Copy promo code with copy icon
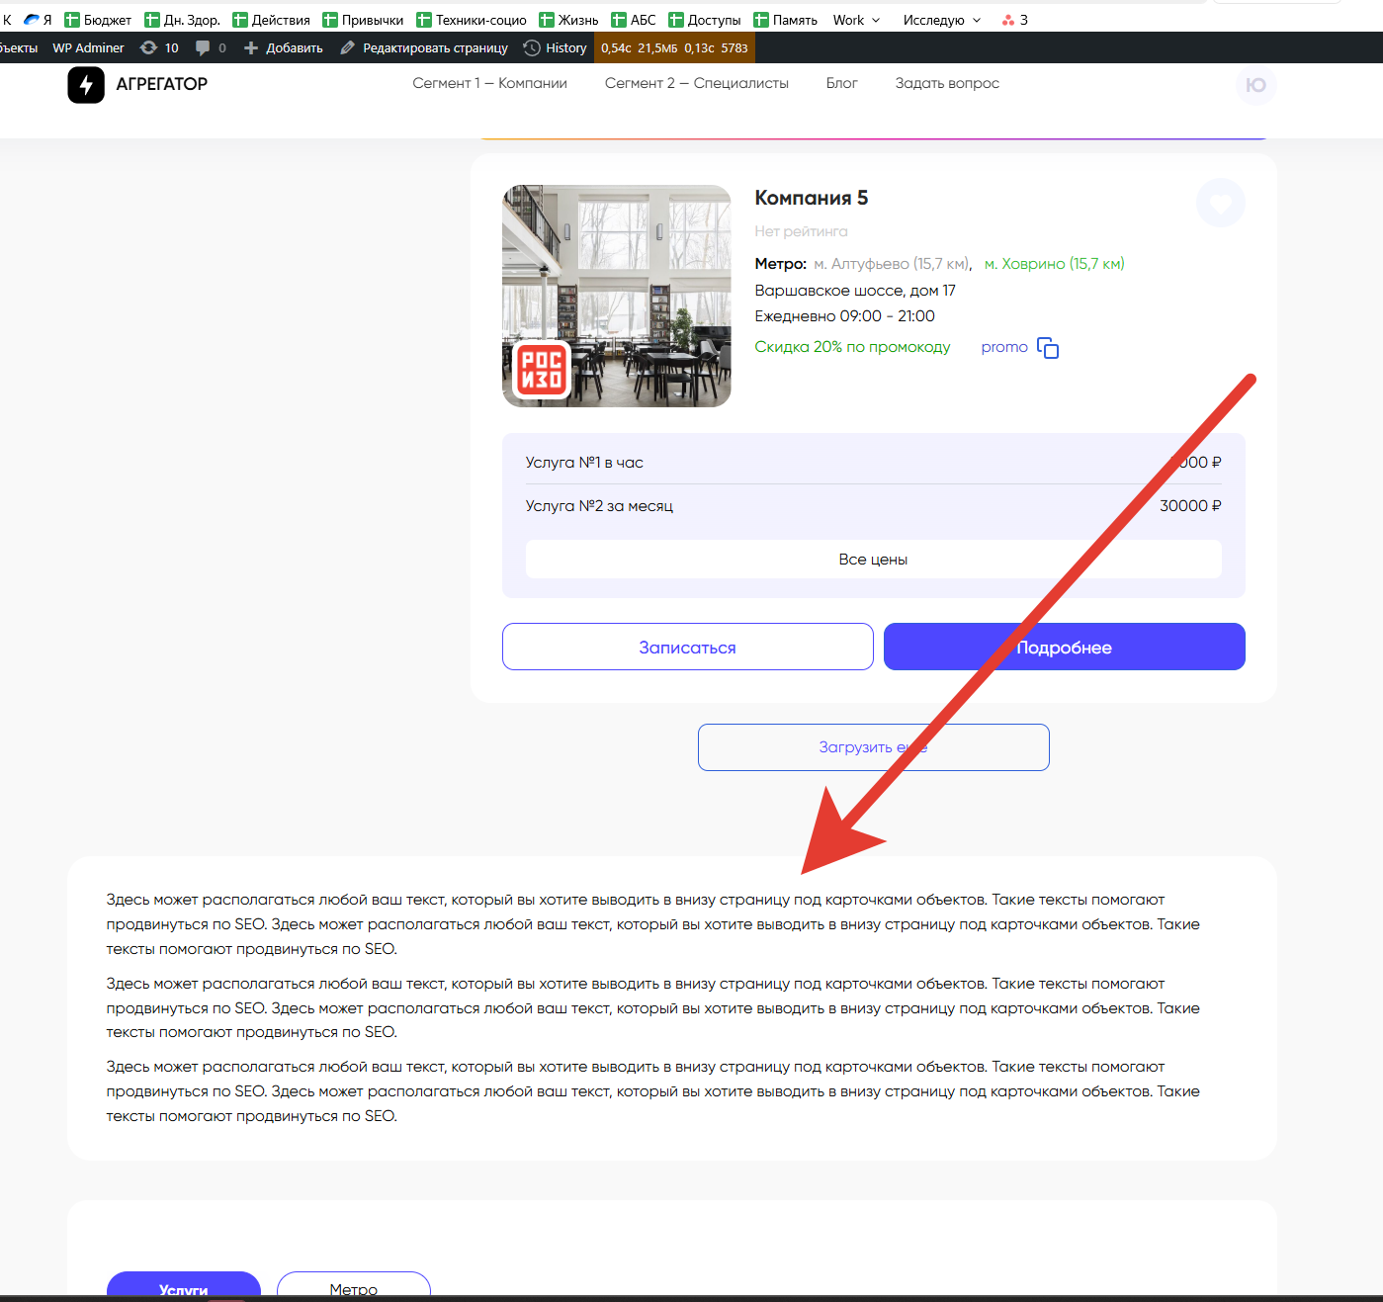Viewport: 1383px width, 1302px height. [x=1048, y=348]
